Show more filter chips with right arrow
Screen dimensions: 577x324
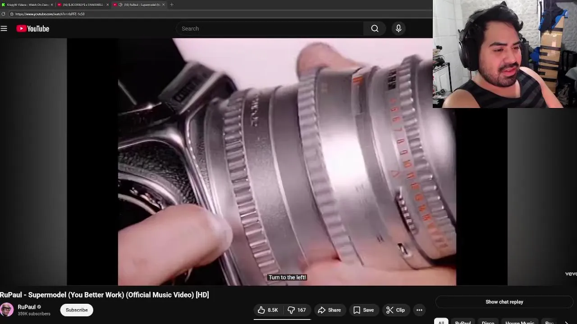[567, 322]
